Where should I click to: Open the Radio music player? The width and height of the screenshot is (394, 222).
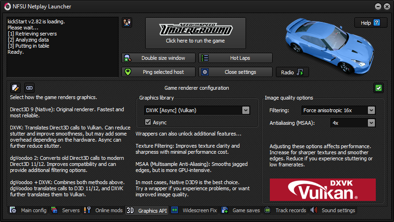292,72
